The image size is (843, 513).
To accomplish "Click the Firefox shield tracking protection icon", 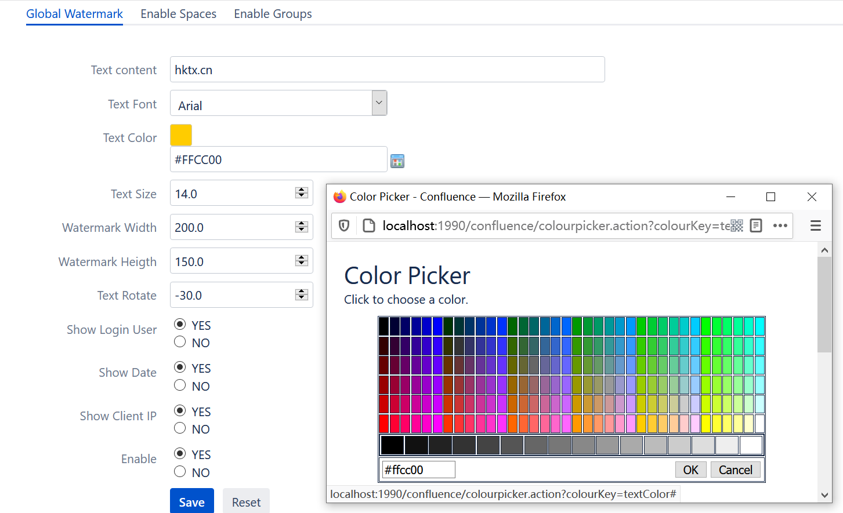I will (x=344, y=225).
